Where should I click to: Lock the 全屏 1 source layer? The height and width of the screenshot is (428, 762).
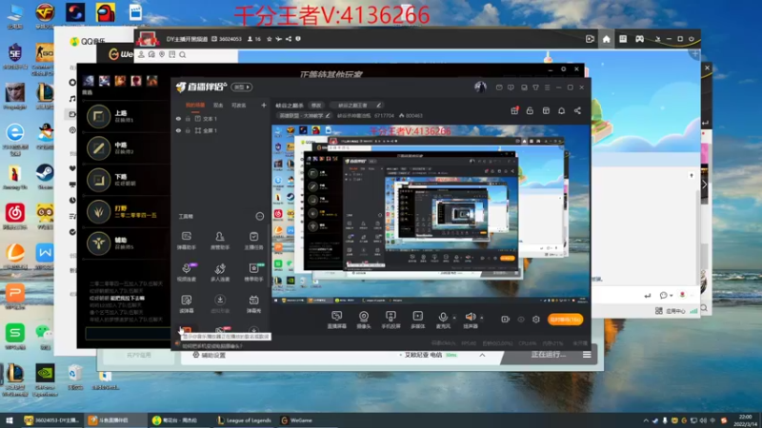[188, 130]
